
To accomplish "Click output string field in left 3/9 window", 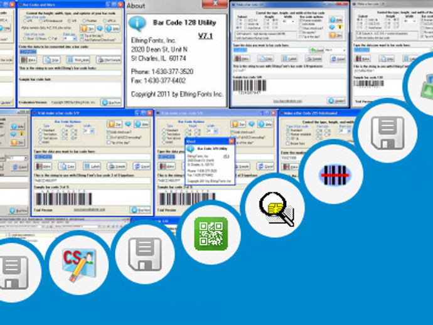I will click(x=92, y=181).
